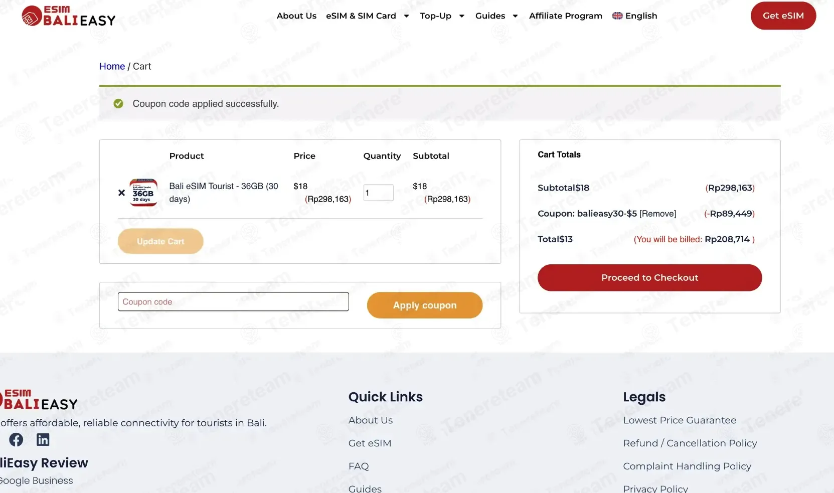Click the quantity field for Bali eSIM
Image resolution: width=834 pixels, height=493 pixels.
click(379, 193)
